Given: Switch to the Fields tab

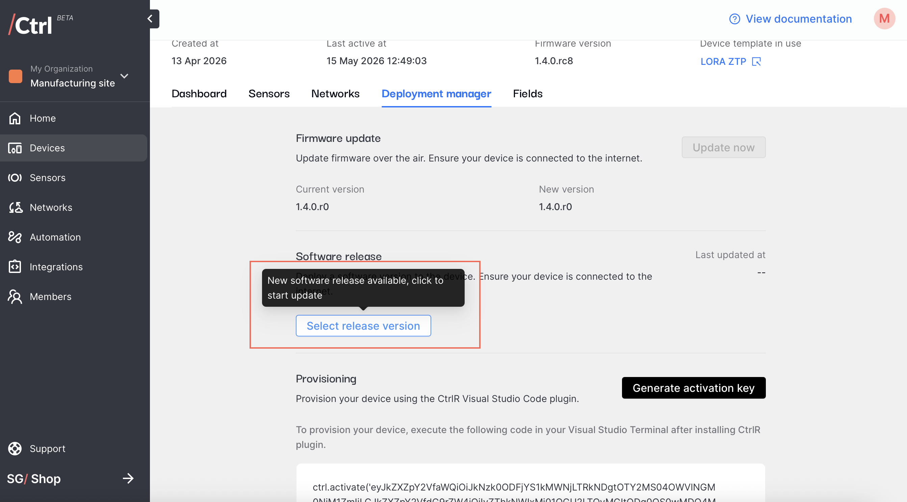Looking at the screenshot, I should (x=527, y=94).
